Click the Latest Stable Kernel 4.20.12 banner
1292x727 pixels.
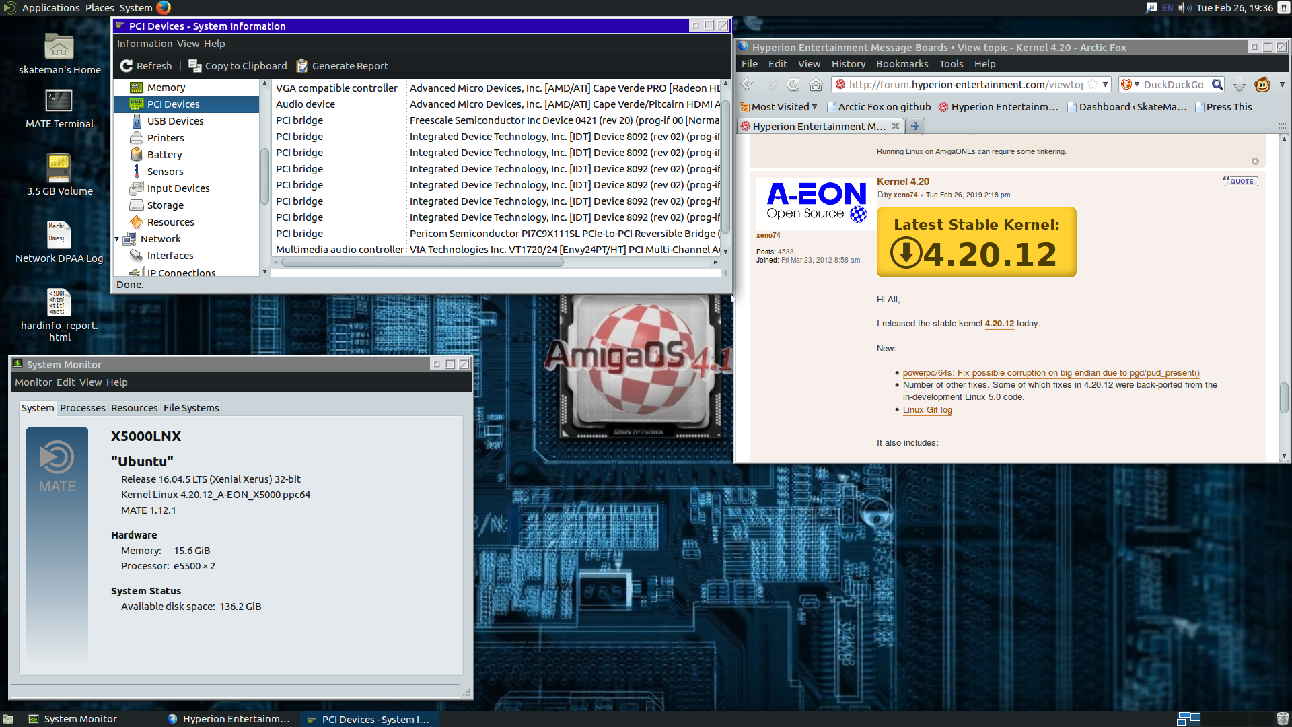click(976, 242)
